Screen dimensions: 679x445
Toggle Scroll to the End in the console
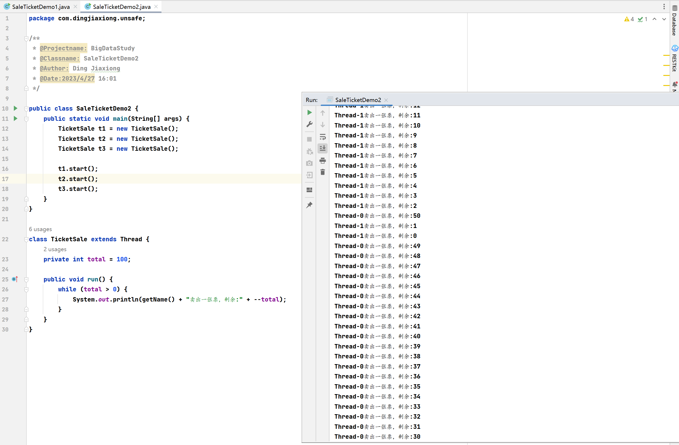tap(323, 148)
